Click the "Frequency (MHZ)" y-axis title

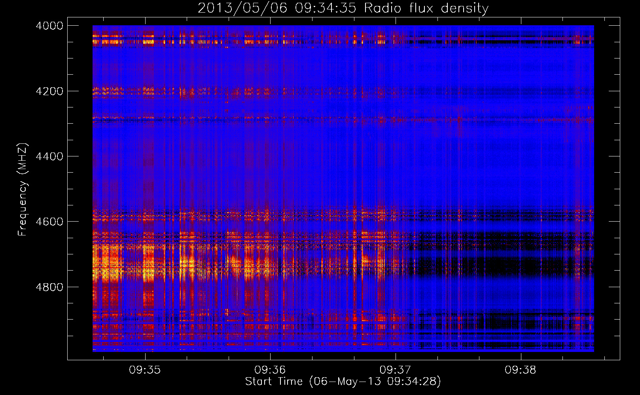click(23, 190)
